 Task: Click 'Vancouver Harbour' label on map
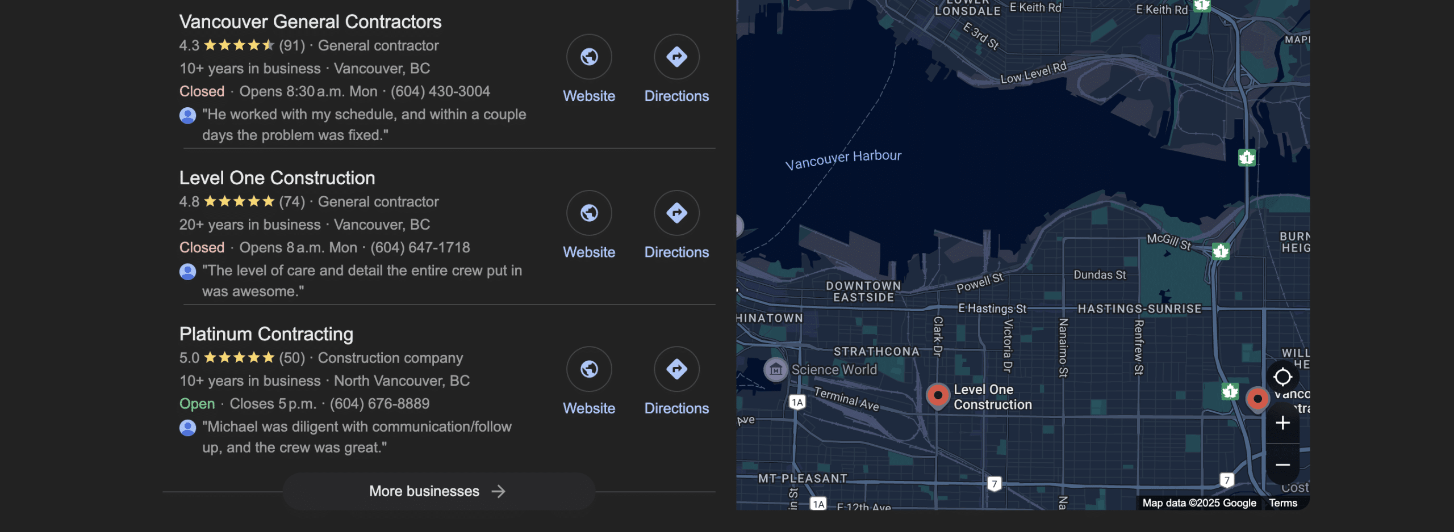tap(843, 159)
